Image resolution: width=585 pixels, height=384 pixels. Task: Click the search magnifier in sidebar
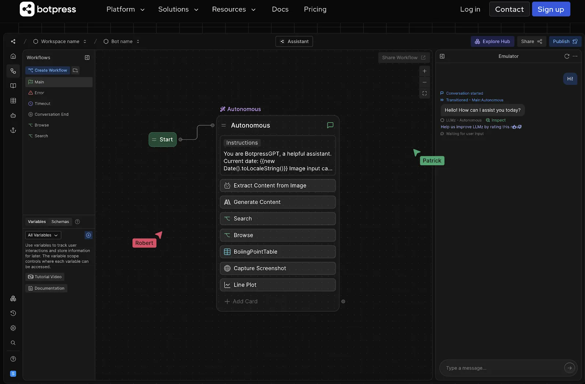point(13,343)
